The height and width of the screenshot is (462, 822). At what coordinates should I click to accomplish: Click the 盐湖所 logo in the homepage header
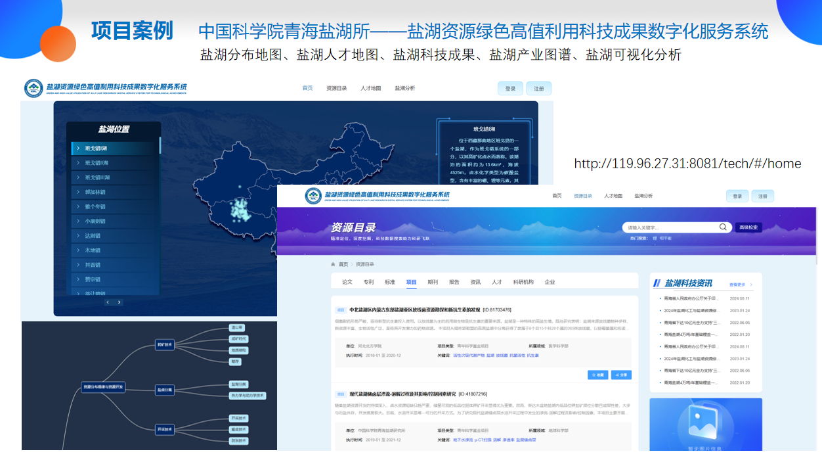click(x=33, y=88)
